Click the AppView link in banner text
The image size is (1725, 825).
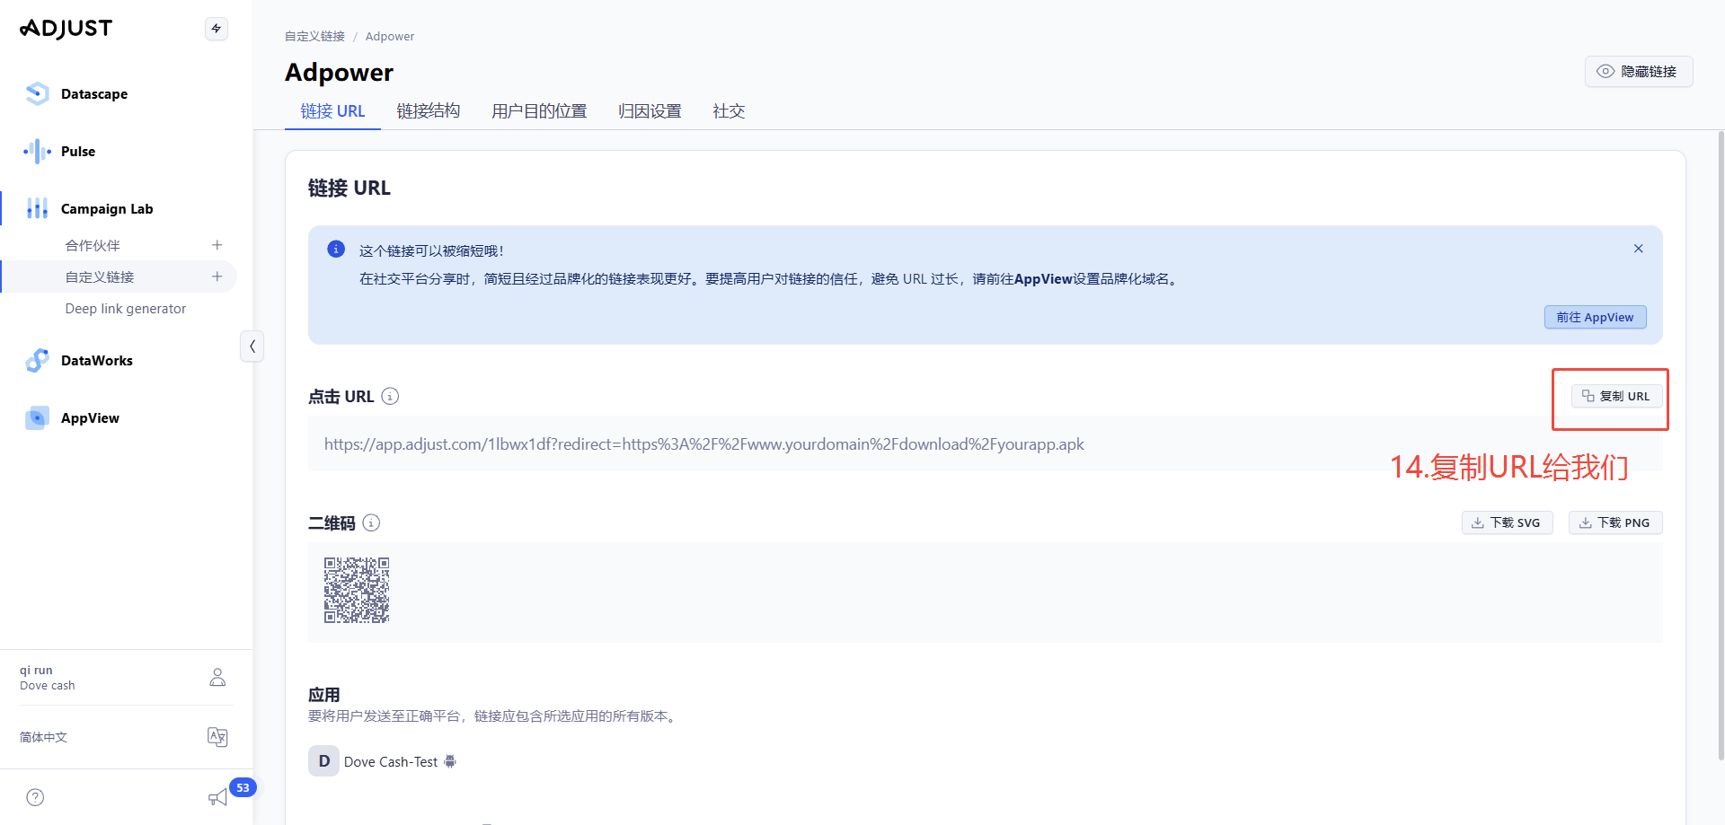click(x=1043, y=278)
